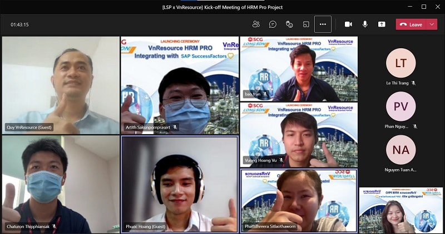Image resolution: width=445 pixels, height=234 pixels.
Task: Select Vuong Hoang Vu video tile
Action: click(299, 135)
